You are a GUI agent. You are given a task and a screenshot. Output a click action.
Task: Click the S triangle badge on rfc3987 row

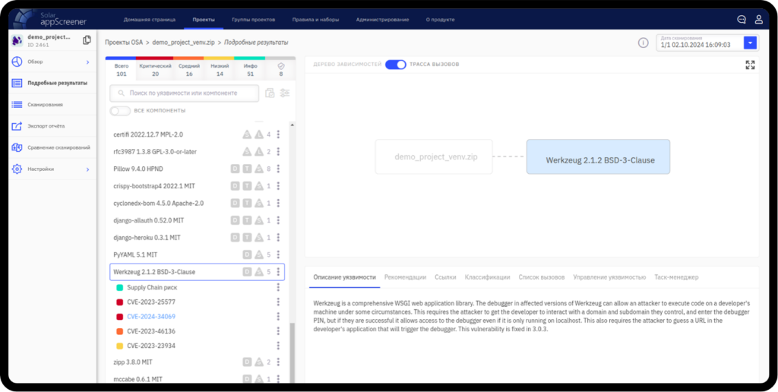[247, 151]
